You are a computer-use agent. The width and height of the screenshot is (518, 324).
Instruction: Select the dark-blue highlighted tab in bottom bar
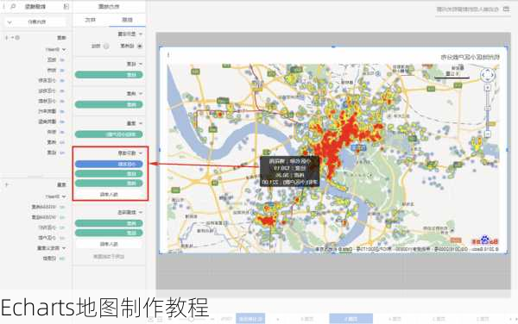250,319
